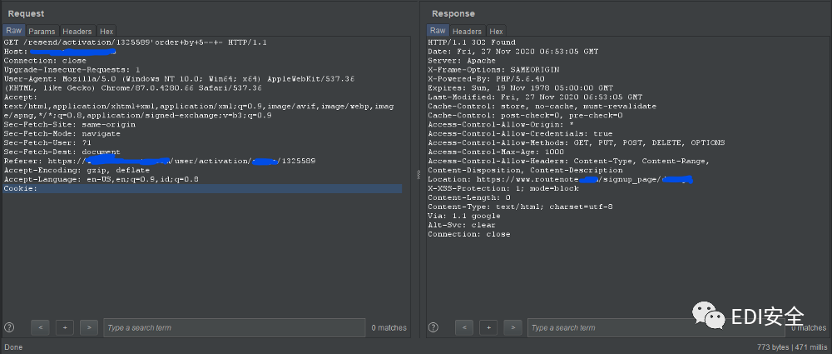Click the Alt-Svc: clear line

[462, 226]
